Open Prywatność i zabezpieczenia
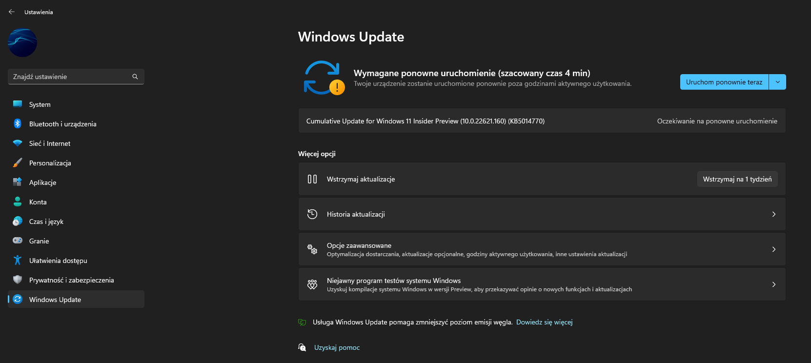This screenshot has height=363, width=811. (x=76, y=280)
